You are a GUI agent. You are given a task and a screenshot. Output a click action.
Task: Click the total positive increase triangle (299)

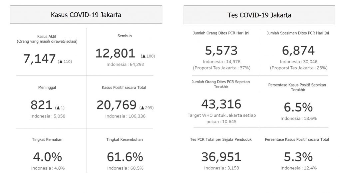(142, 108)
